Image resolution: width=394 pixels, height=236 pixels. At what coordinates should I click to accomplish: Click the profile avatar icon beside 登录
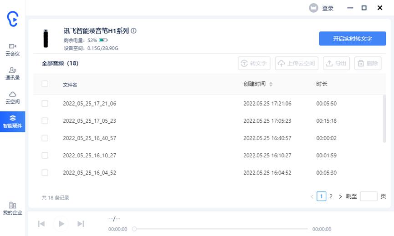click(313, 8)
